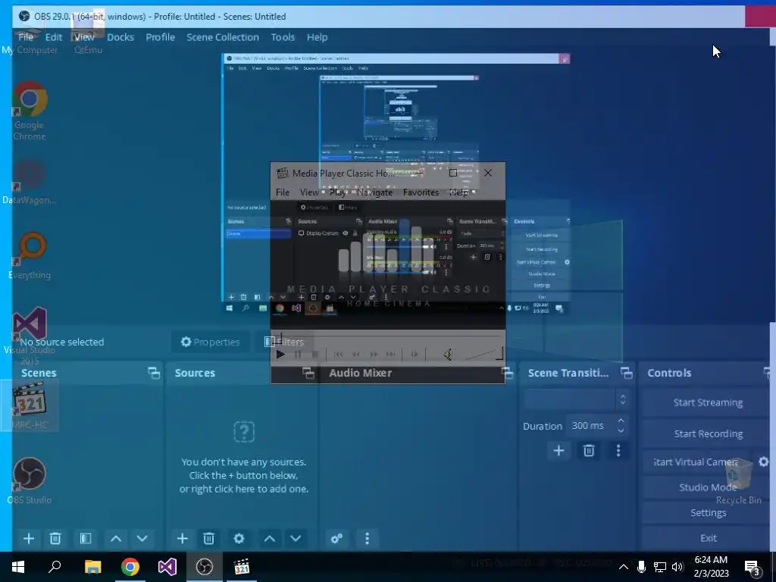Add a source with Sources plus button
Screen dimensions: 776x582
tap(182, 539)
